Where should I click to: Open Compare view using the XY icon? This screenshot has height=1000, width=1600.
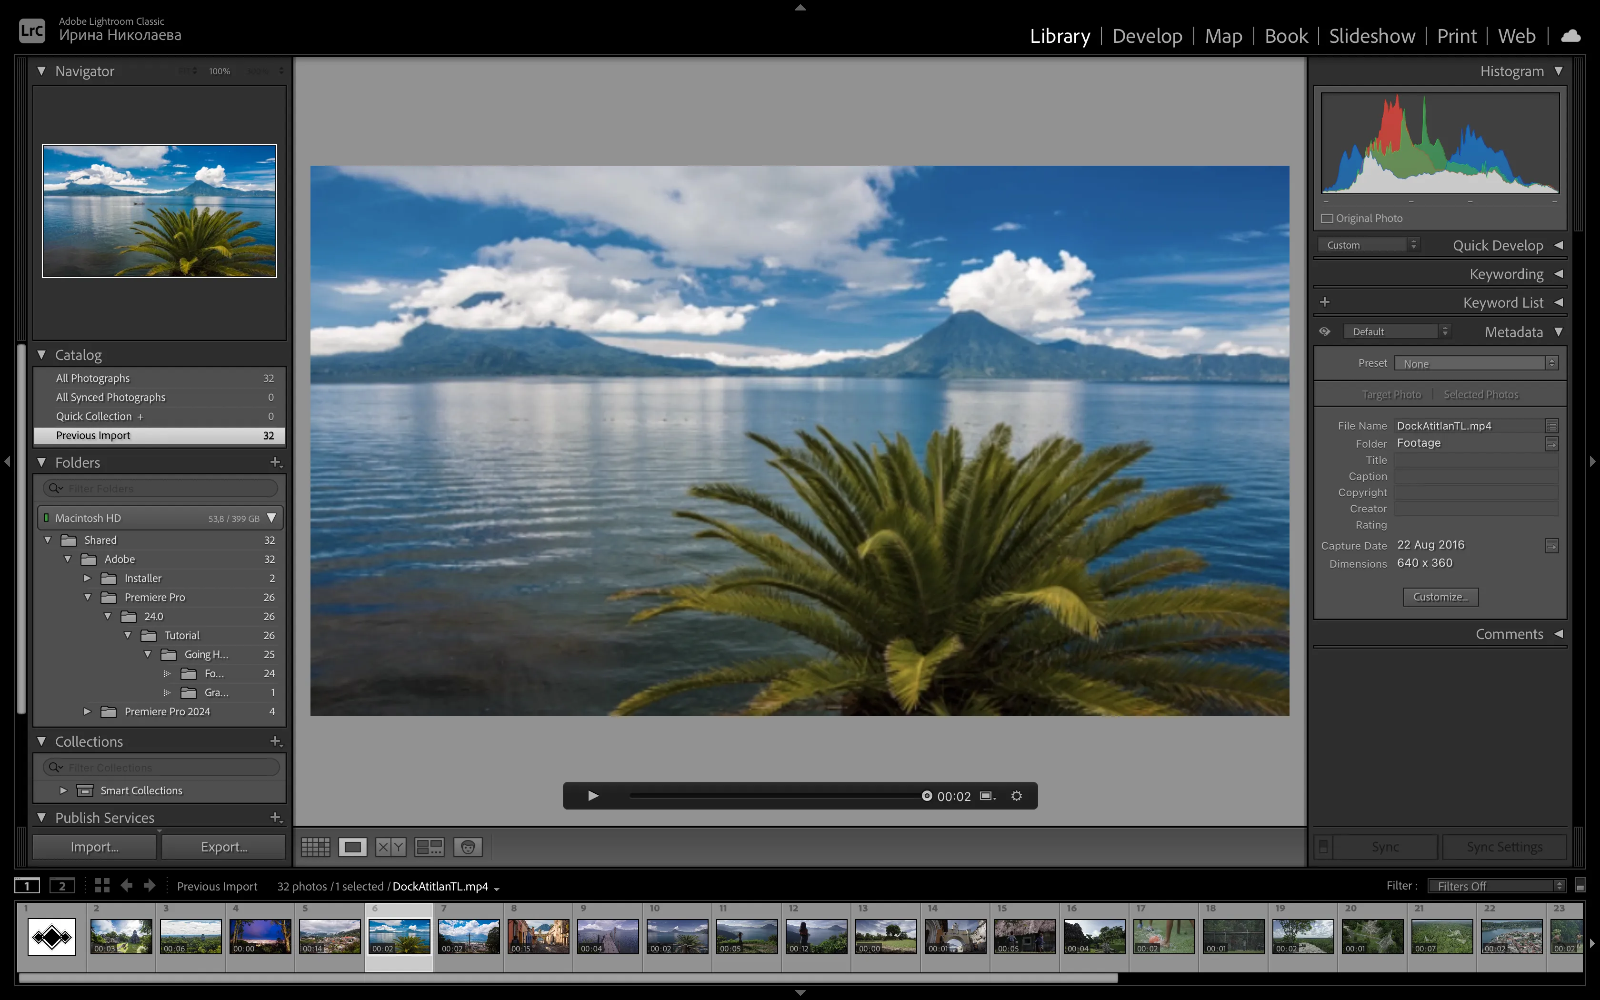[x=390, y=847]
